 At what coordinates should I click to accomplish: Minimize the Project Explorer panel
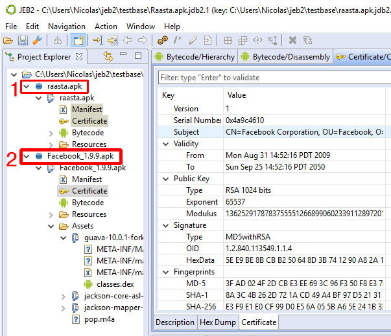(x=123, y=54)
